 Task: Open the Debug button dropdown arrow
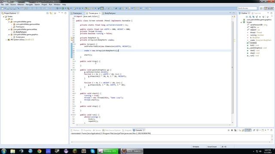(60, 8)
